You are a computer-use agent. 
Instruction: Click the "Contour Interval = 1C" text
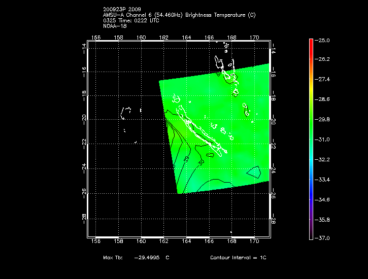238,258
